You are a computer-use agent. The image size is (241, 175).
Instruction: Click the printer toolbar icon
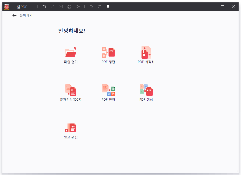69,7
